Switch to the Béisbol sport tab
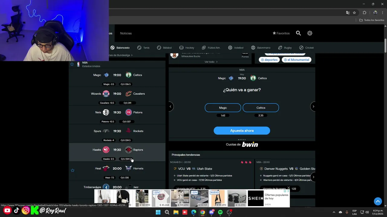This screenshot has width=387, height=217. 164,48
